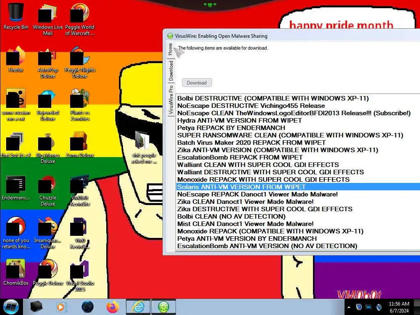Open the taskbar clock showing 11:56 AM
The image size is (420, 315).
[399, 307]
